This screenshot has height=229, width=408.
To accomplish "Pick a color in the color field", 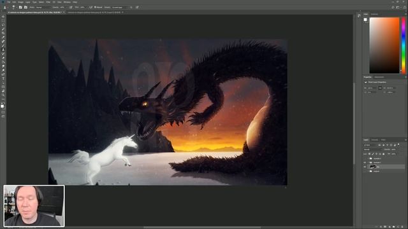I will (384, 45).
